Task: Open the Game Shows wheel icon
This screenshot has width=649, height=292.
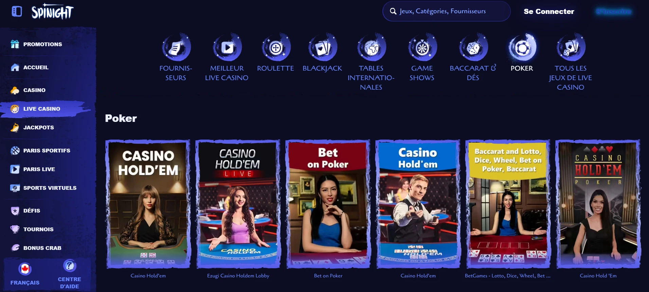Action: pos(422,47)
